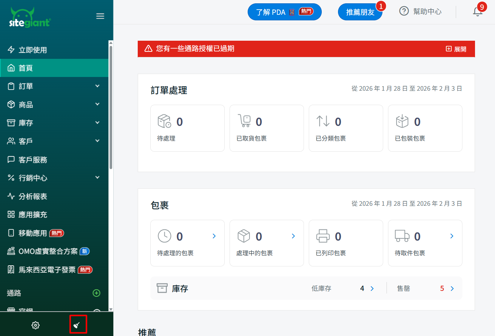
Task: Click the hamburger menu icon to collapse sidebar
Action: [100, 16]
